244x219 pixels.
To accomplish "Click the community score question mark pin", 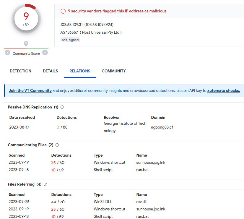I will [26, 44].
